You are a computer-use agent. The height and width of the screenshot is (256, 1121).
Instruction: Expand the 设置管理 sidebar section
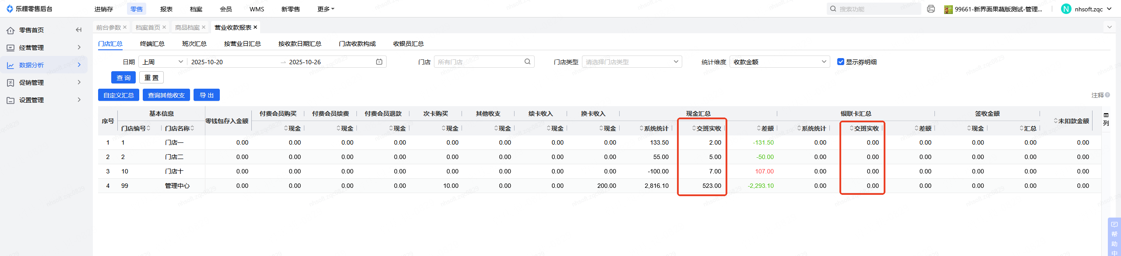(x=79, y=100)
